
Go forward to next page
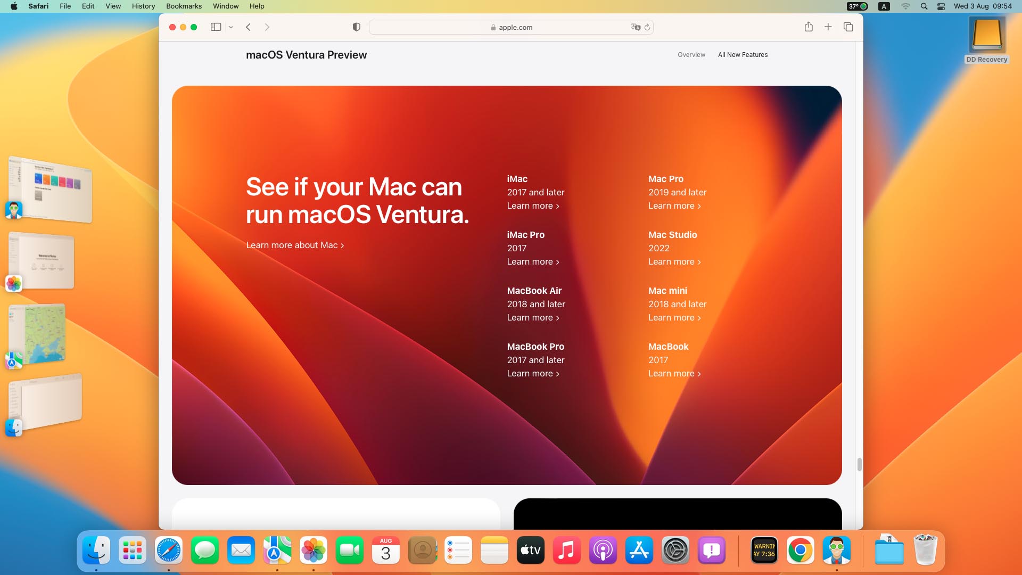click(x=267, y=27)
